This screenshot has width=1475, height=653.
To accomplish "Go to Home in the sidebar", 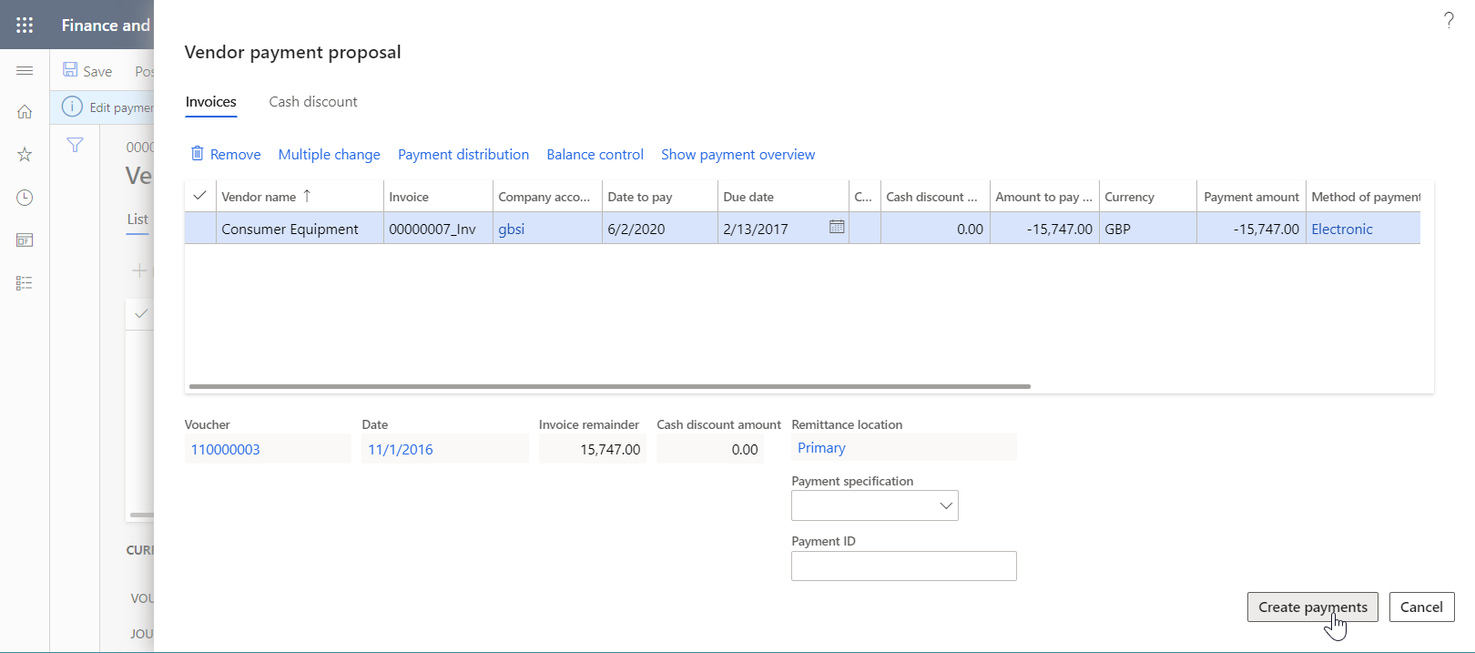I will tap(25, 112).
